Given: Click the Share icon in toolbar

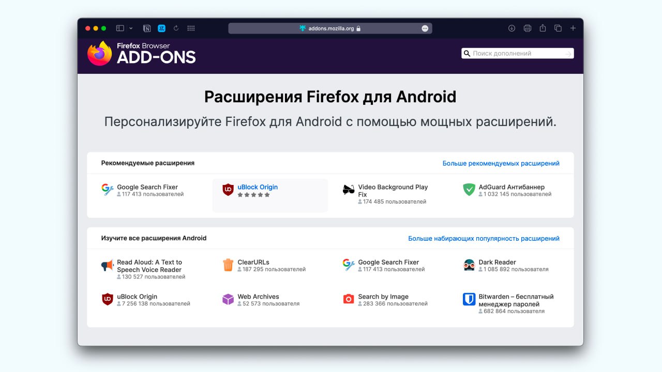Looking at the screenshot, I should pyautogui.click(x=543, y=28).
